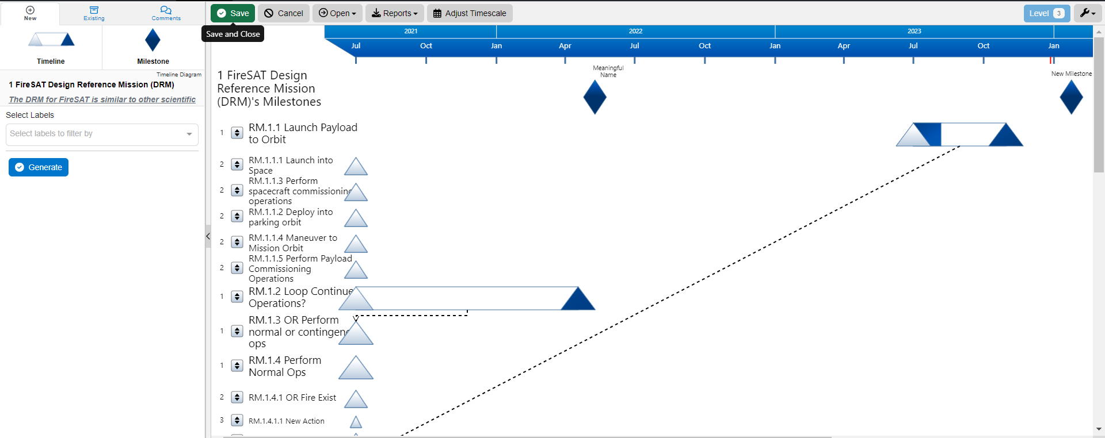
Task: Click the reorder stepper for RM.1.4.1 OR Fire Exist
Action: point(237,397)
